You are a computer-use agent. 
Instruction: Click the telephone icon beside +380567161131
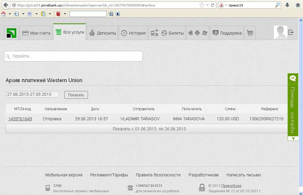click(130, 188)
